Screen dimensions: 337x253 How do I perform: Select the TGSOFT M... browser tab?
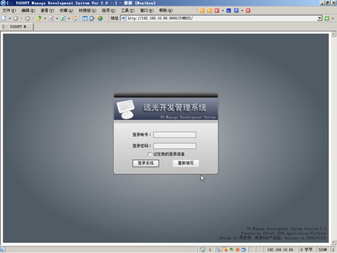pyautogui.click(x=17, y=27)
